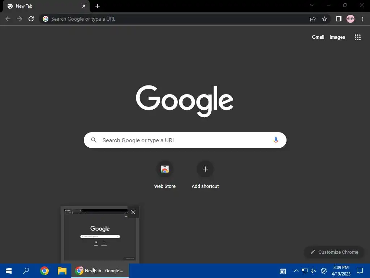
Task: Open Gmail link
Action: 318,37
